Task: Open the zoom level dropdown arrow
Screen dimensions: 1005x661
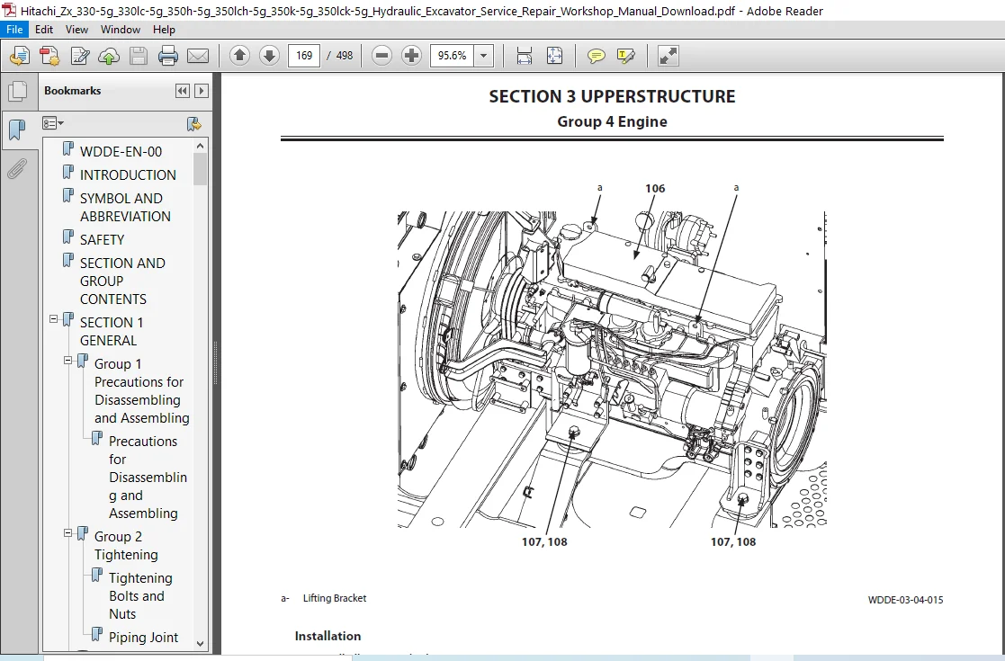Action: (x=484, y=56)
